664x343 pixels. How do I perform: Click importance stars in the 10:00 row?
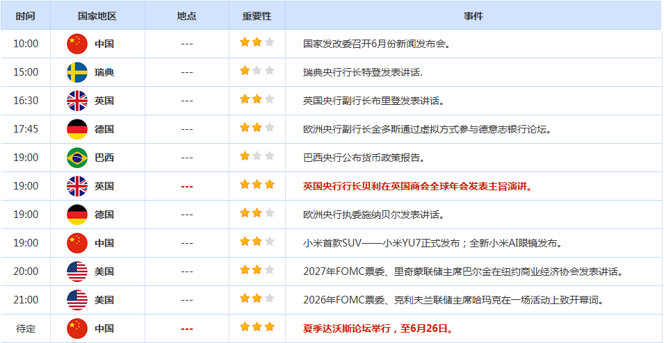pyautogui.click(x=257, y=42)
